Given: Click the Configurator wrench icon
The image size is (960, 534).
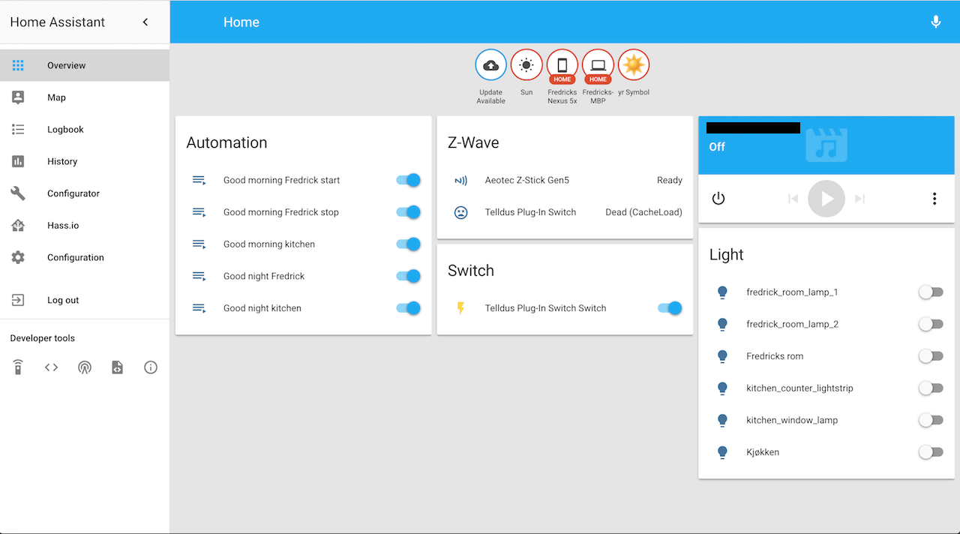Looking at the screenshot, I should pyautogui.click(x=18, y=193).
